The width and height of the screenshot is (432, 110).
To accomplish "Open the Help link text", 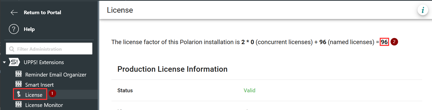I will click(x=29, y=29).
